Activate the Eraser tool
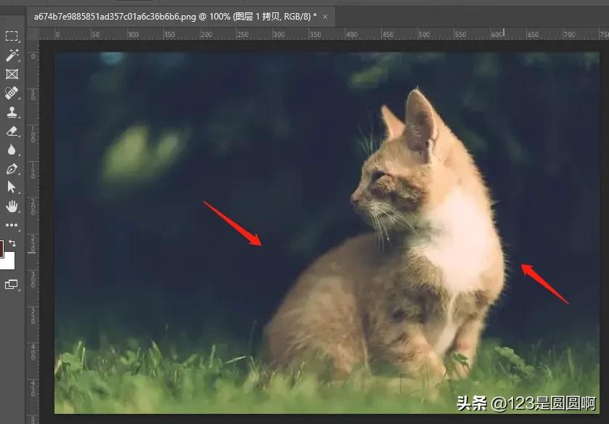This screenshot has height=424, width=609. 12,131
